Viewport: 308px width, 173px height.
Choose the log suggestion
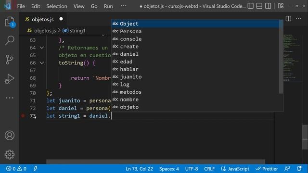[x=195, y=84]
